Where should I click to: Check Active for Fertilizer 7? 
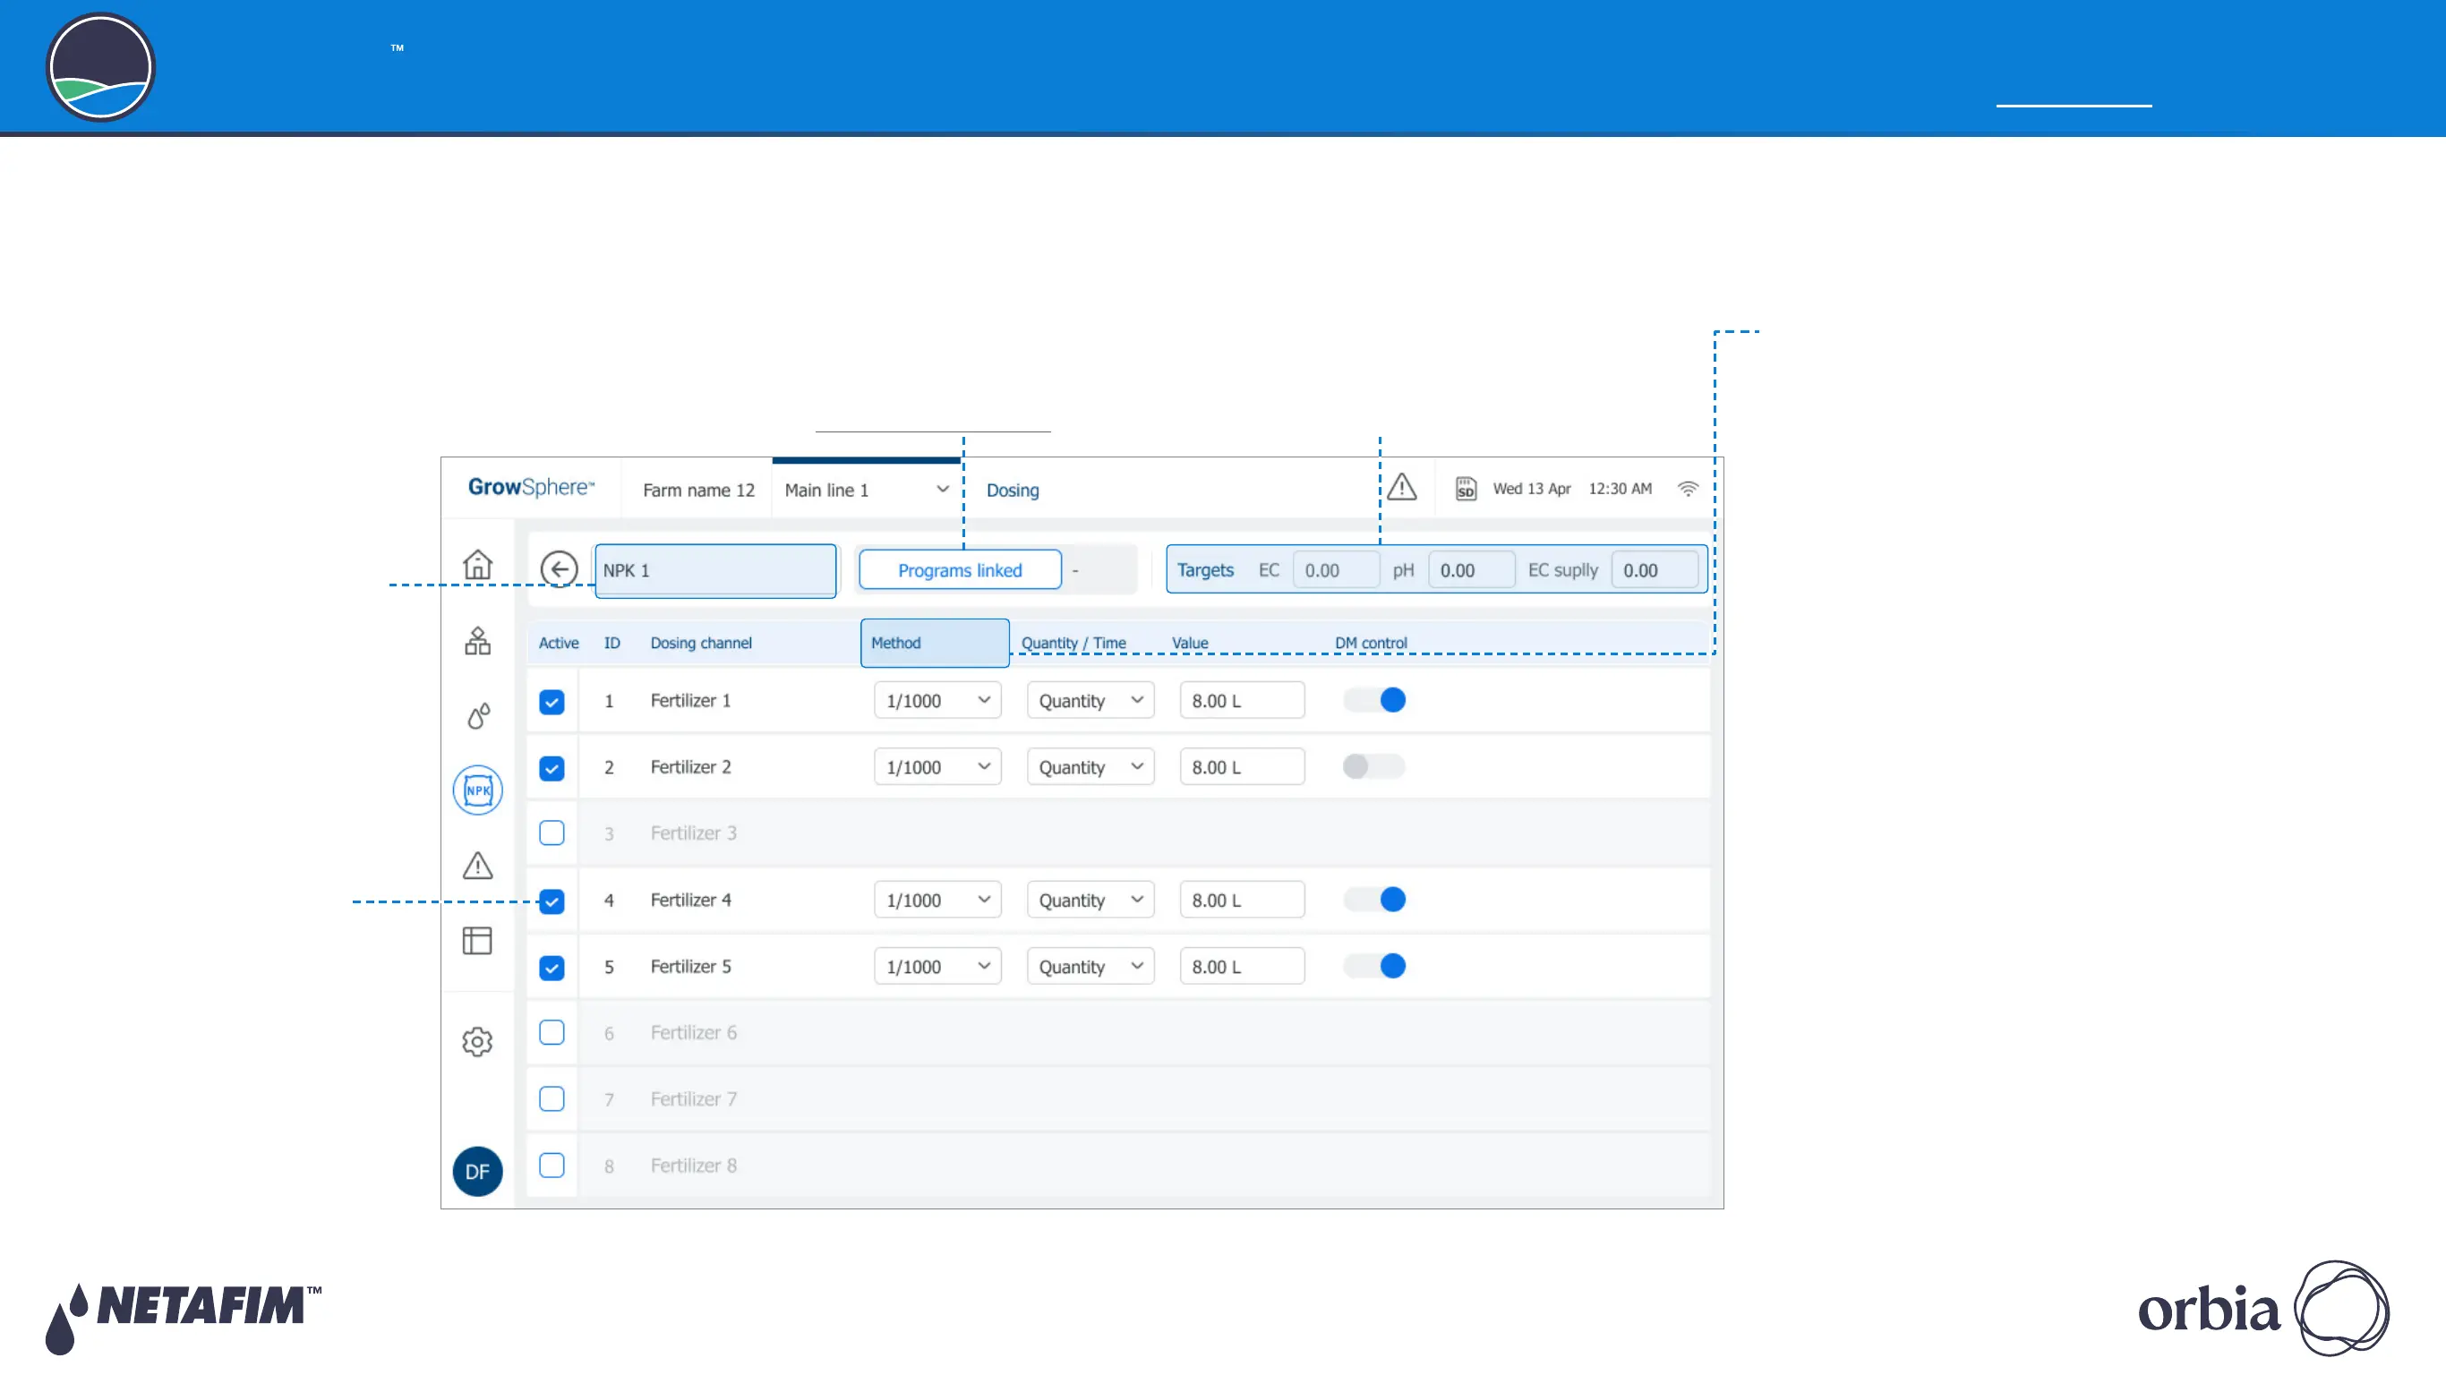pyautogui.click(x=552, y=1098)
